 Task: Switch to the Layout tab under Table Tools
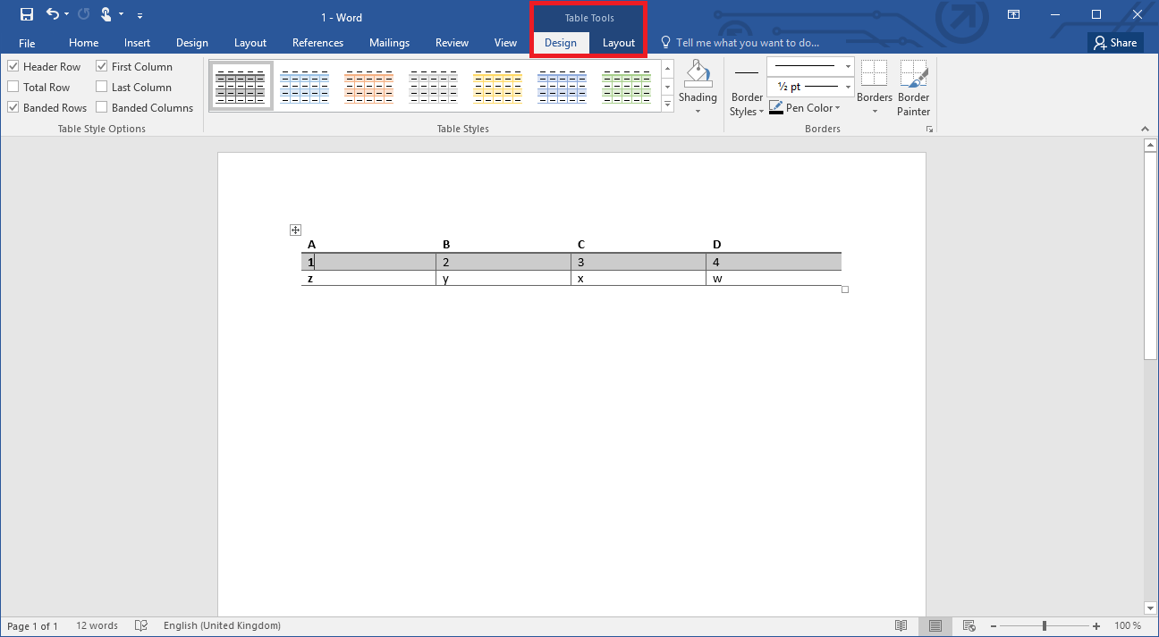click(618, 42)
